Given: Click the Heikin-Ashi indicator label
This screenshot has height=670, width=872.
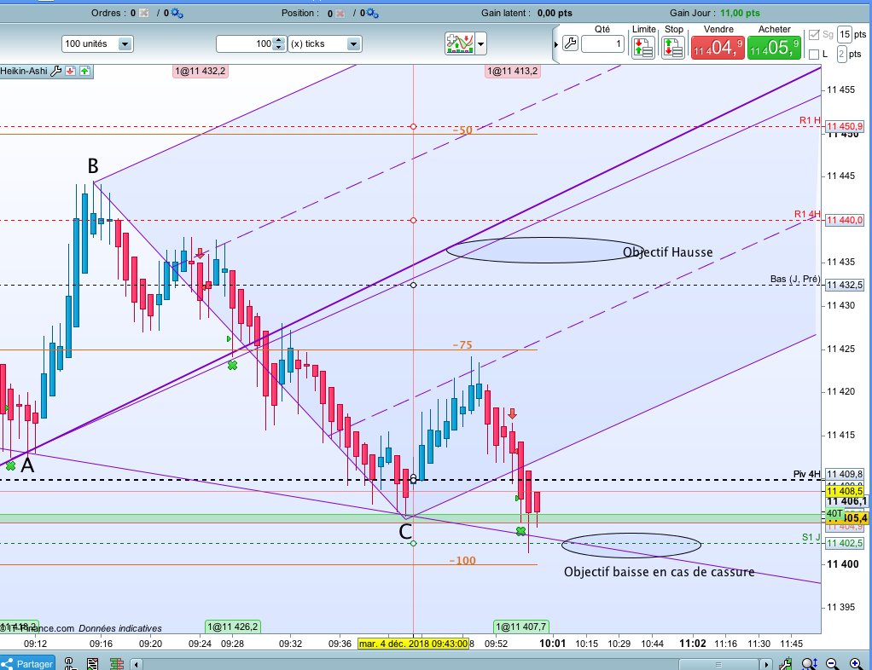Looking at the screenshot, I should [x=24, y=71].
